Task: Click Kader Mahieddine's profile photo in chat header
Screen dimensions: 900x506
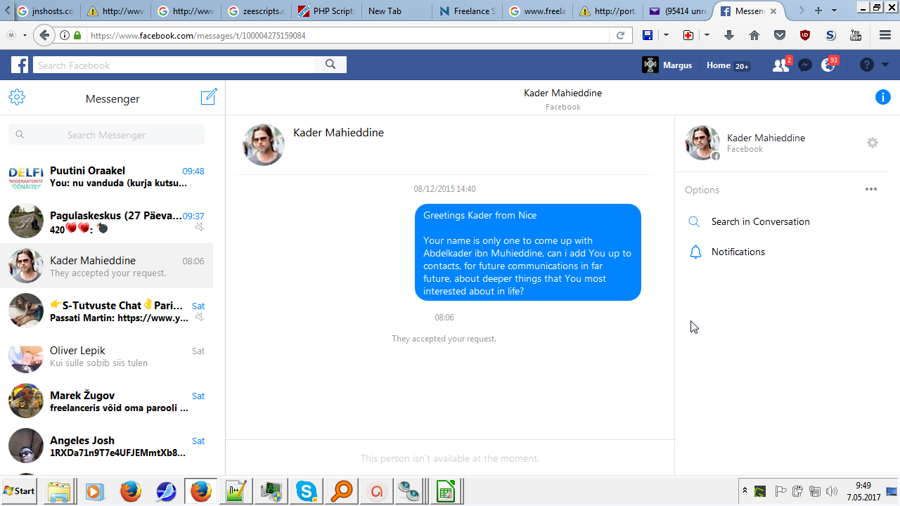Action: pyautogui.click(x=264, y=145)
